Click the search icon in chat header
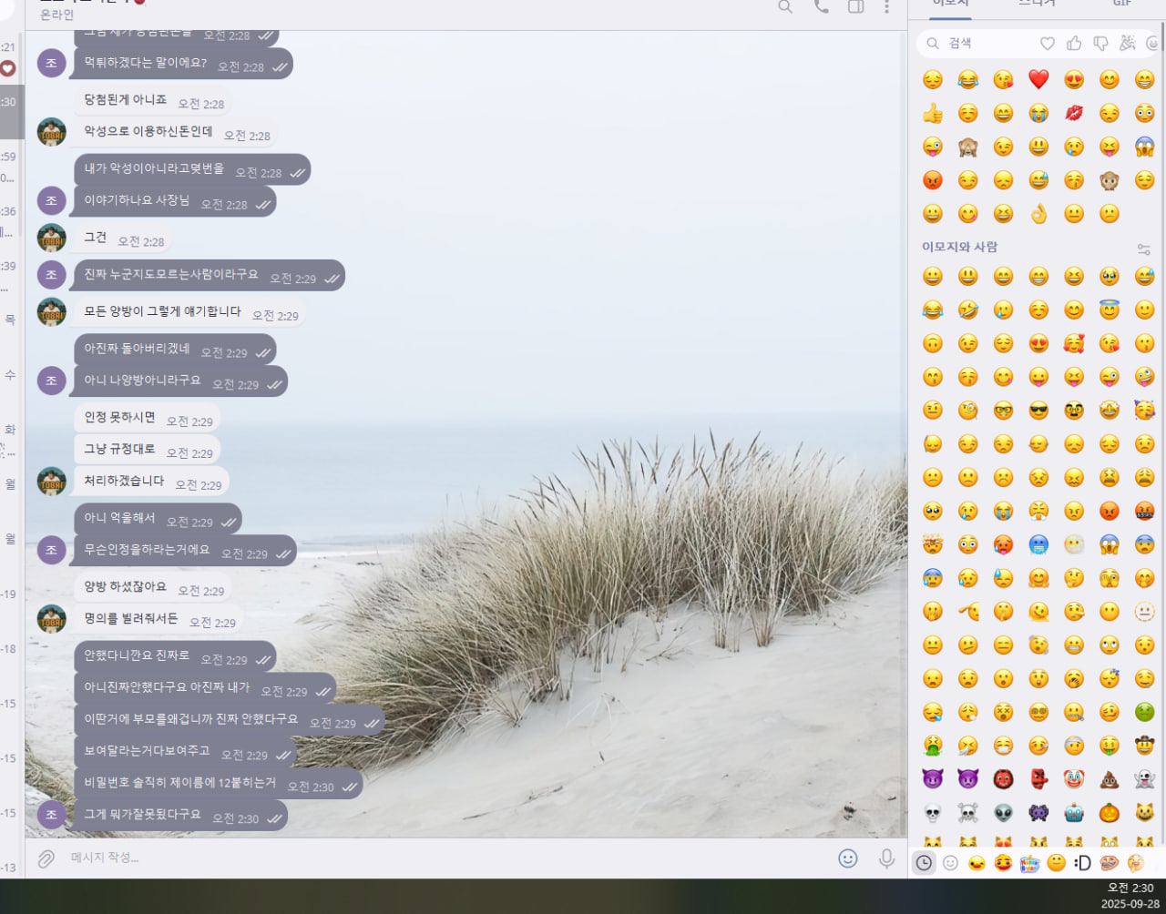This screenshot has height=914, width=1166. point(785,7)
